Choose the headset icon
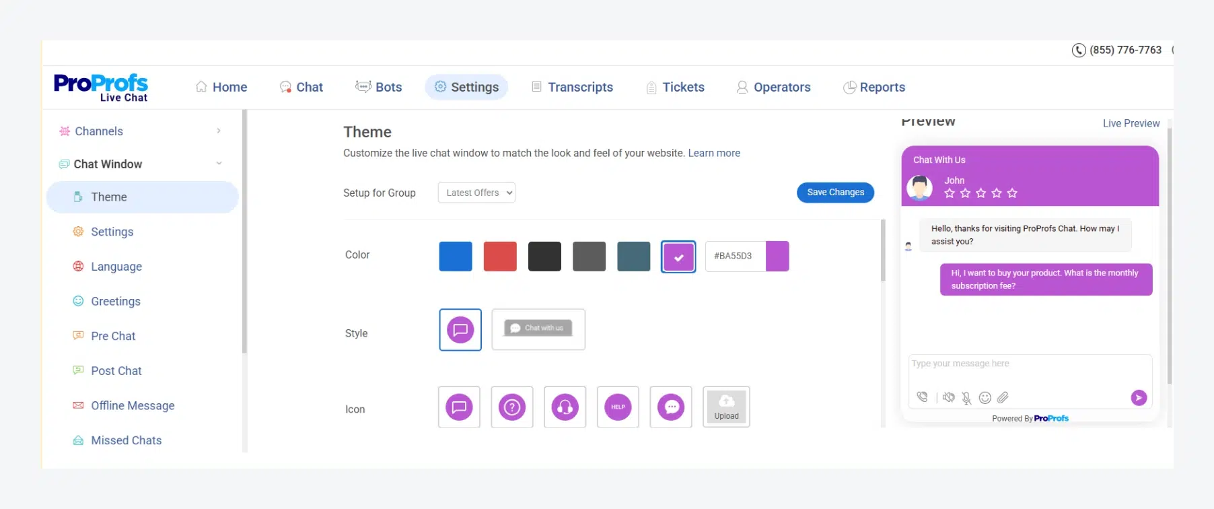Image resolution: width=1214 pixels, height=509 pixels. click(x=565, y=407)
